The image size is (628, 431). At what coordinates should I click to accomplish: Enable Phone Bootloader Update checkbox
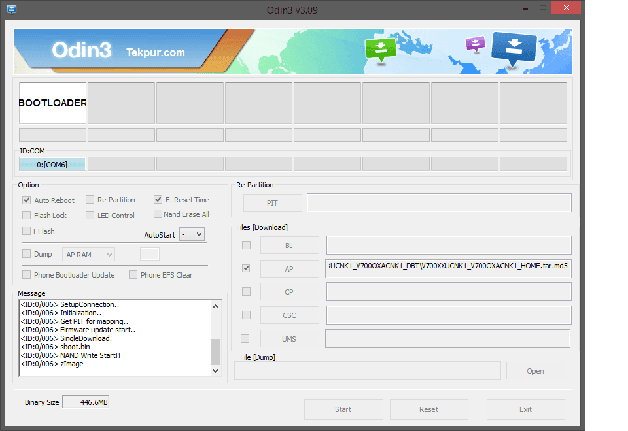click(x=26, y=274)
